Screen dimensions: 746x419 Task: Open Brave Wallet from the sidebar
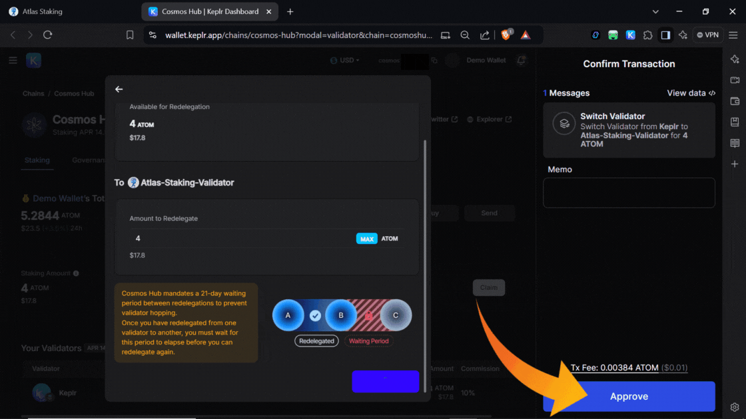pyautogui.click(x=735, y=101)
